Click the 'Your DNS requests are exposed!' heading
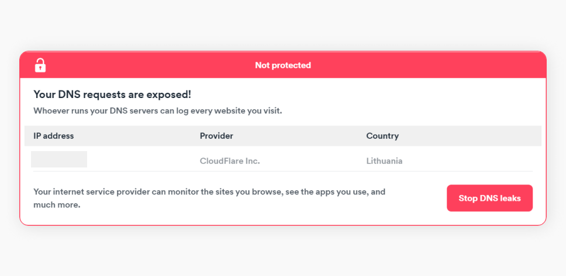This screenshot has height=276, width=566. click(x=112, y=95)
